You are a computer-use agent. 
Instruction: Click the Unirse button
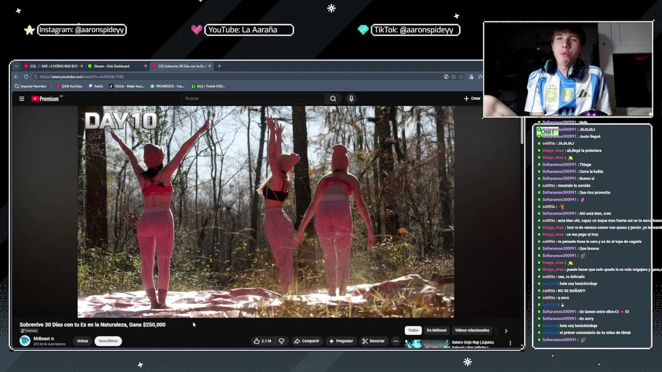click(x=83, y=341)
